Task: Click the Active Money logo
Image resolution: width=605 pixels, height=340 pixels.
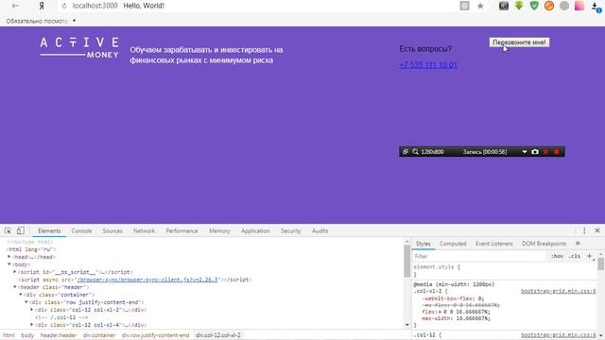Action: (x=79, y=48)
